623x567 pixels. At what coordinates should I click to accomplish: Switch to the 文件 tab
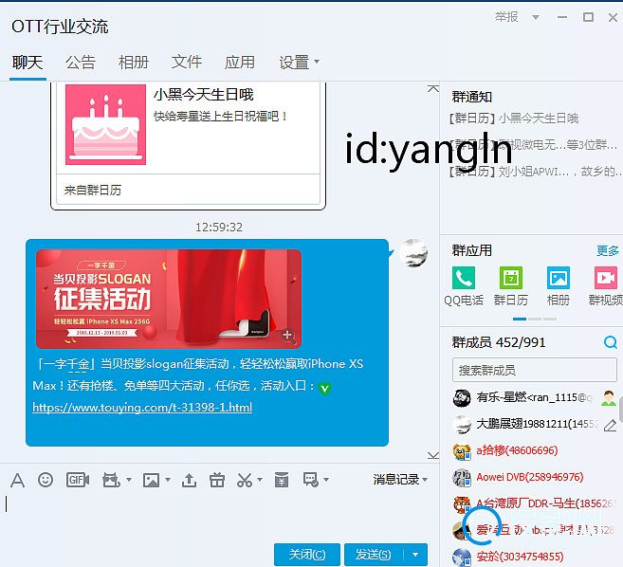[x=187, y=63]
